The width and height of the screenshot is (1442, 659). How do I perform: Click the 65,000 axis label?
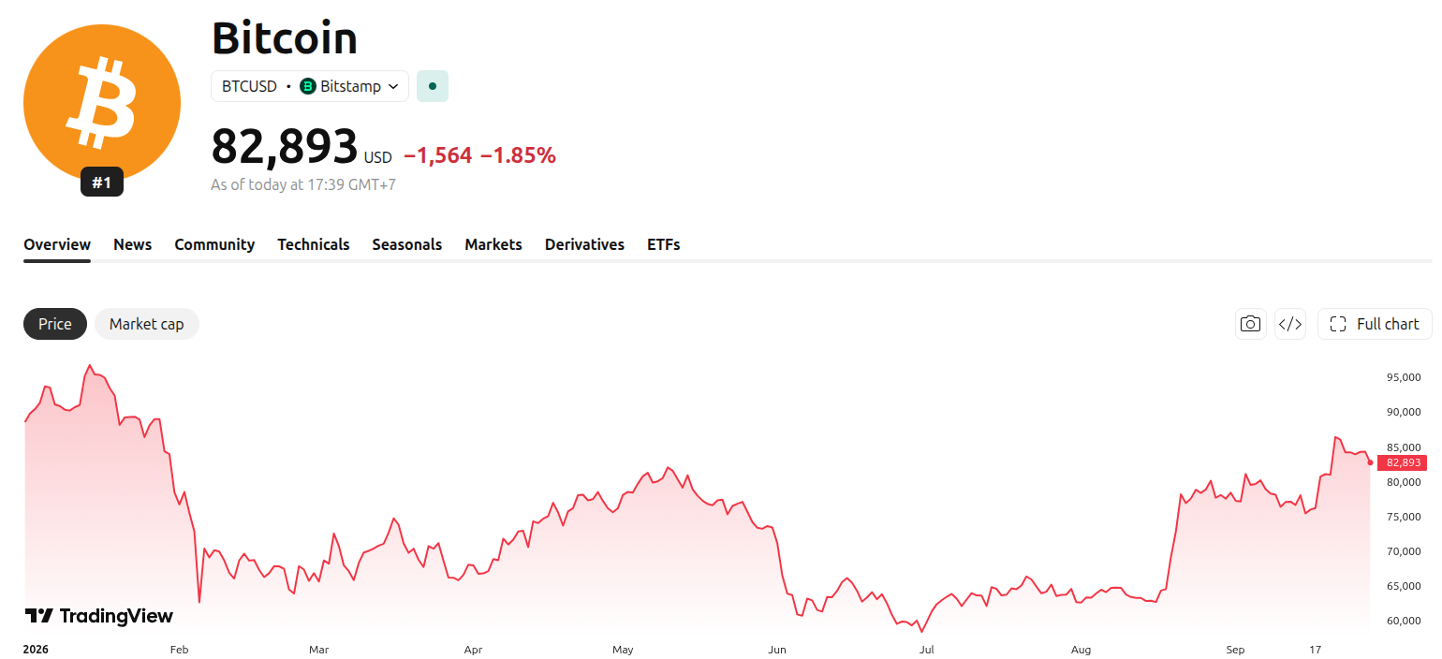(1404, 586)
